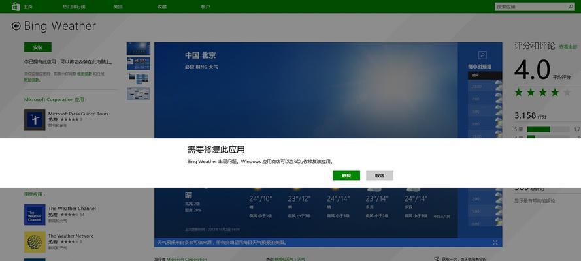Open the 帐户 (Account) menu item
This screenshot has height=261, width=581.
[x=206, y=7]
